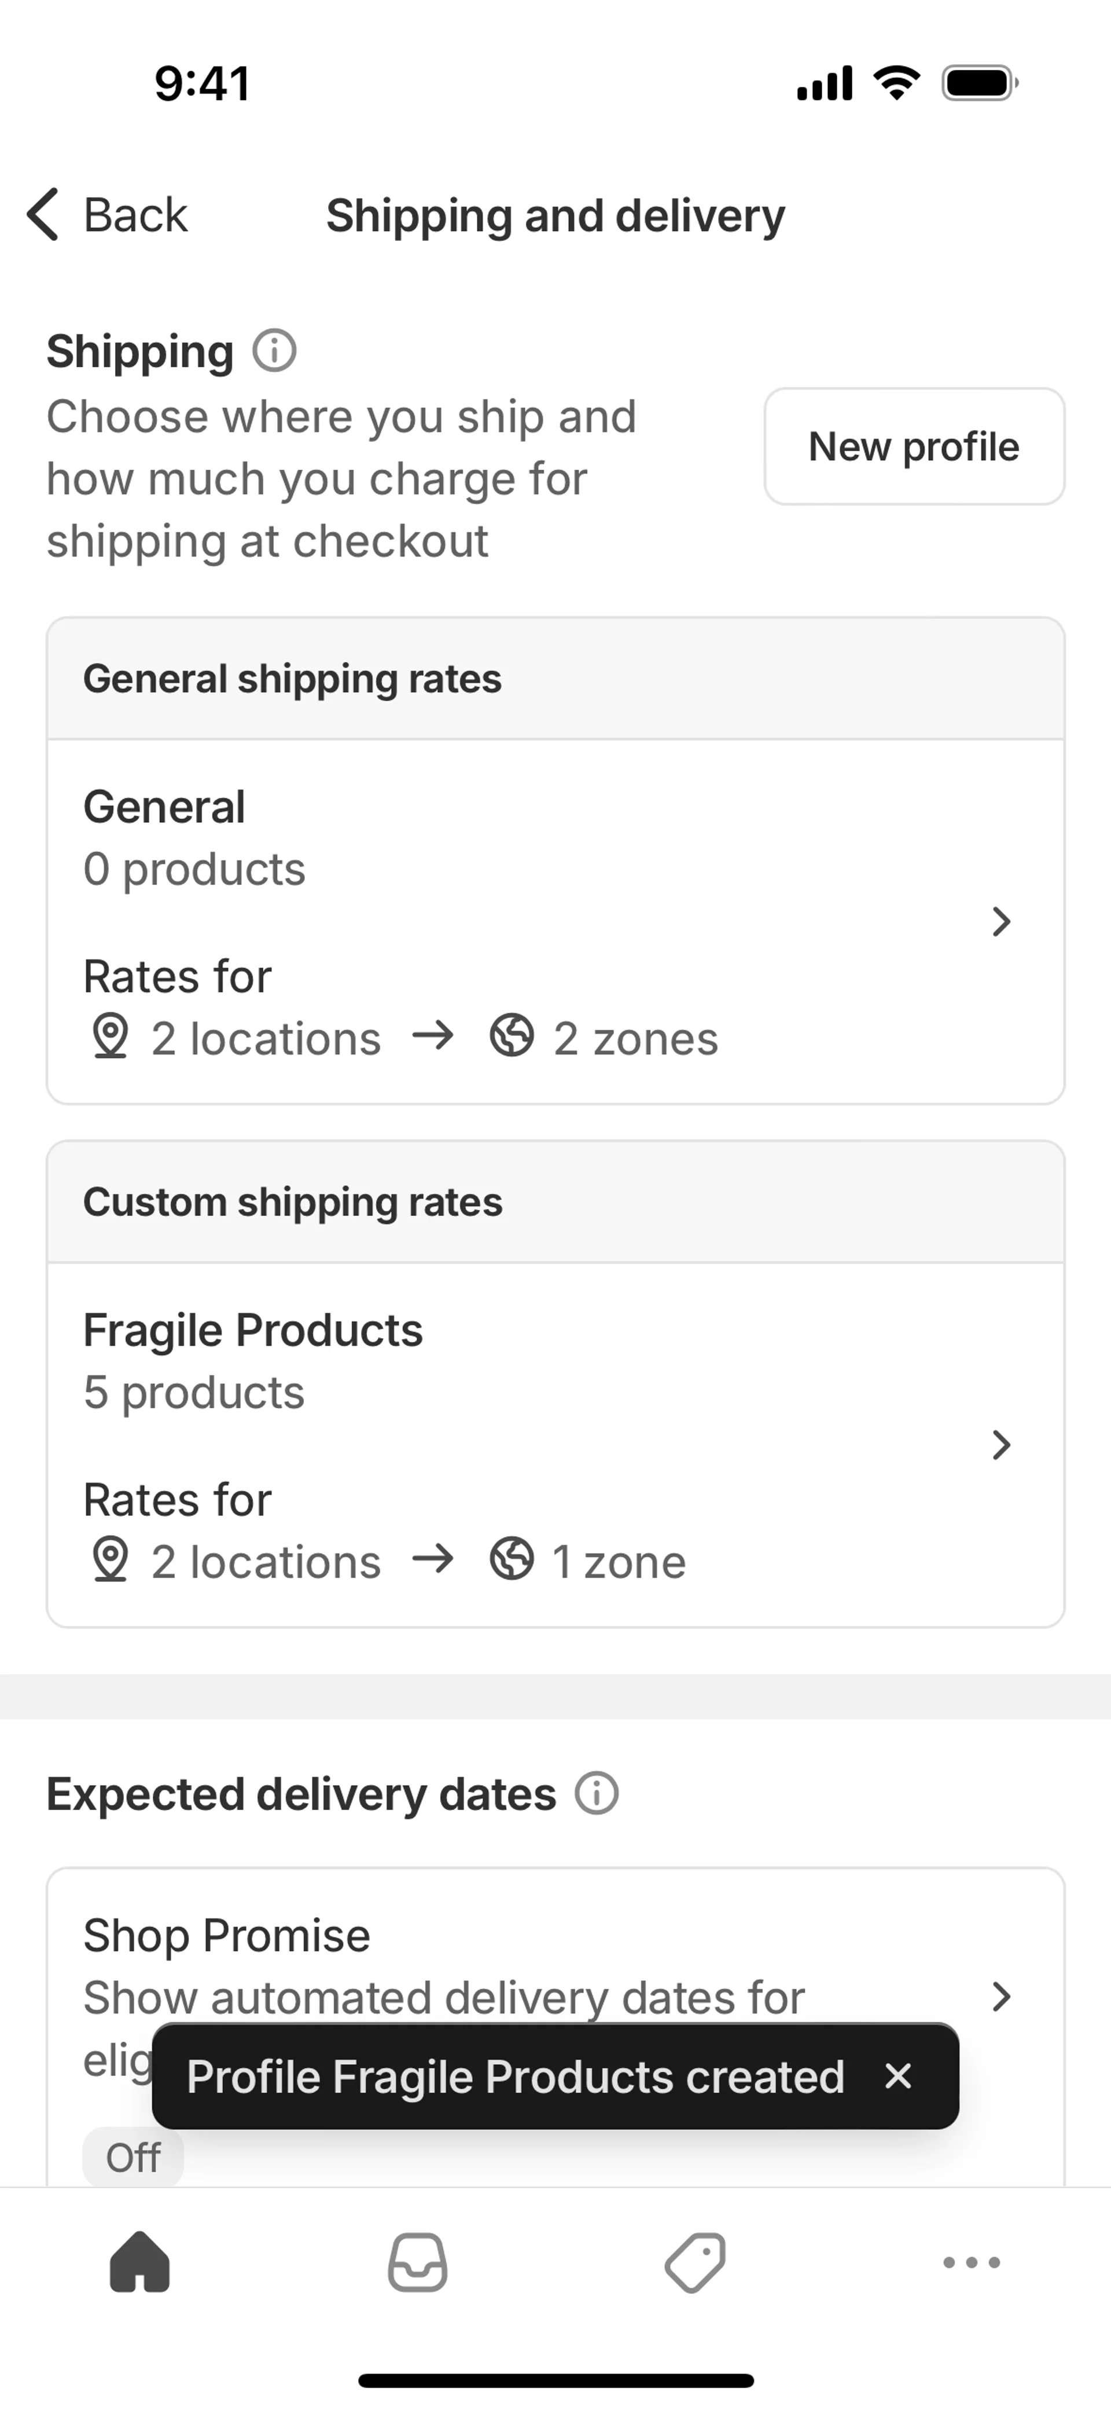The image size is (1111, 2410).
Task: Tap the info icon beside Shipping heading
Action: [274, 351]
